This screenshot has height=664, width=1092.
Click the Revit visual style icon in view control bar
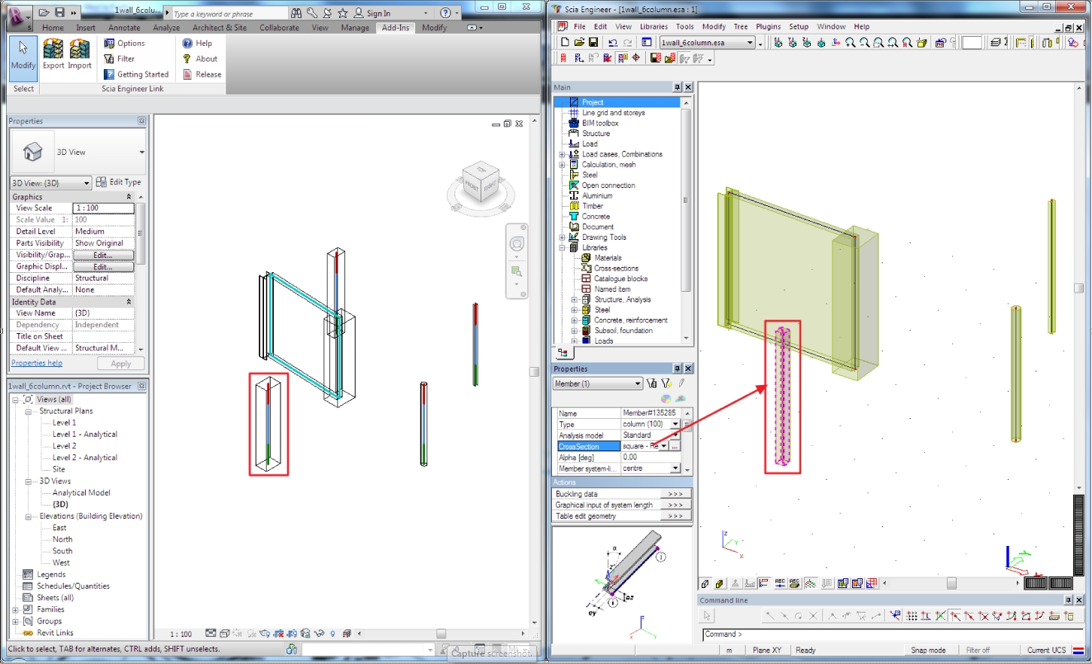(224, 634)
